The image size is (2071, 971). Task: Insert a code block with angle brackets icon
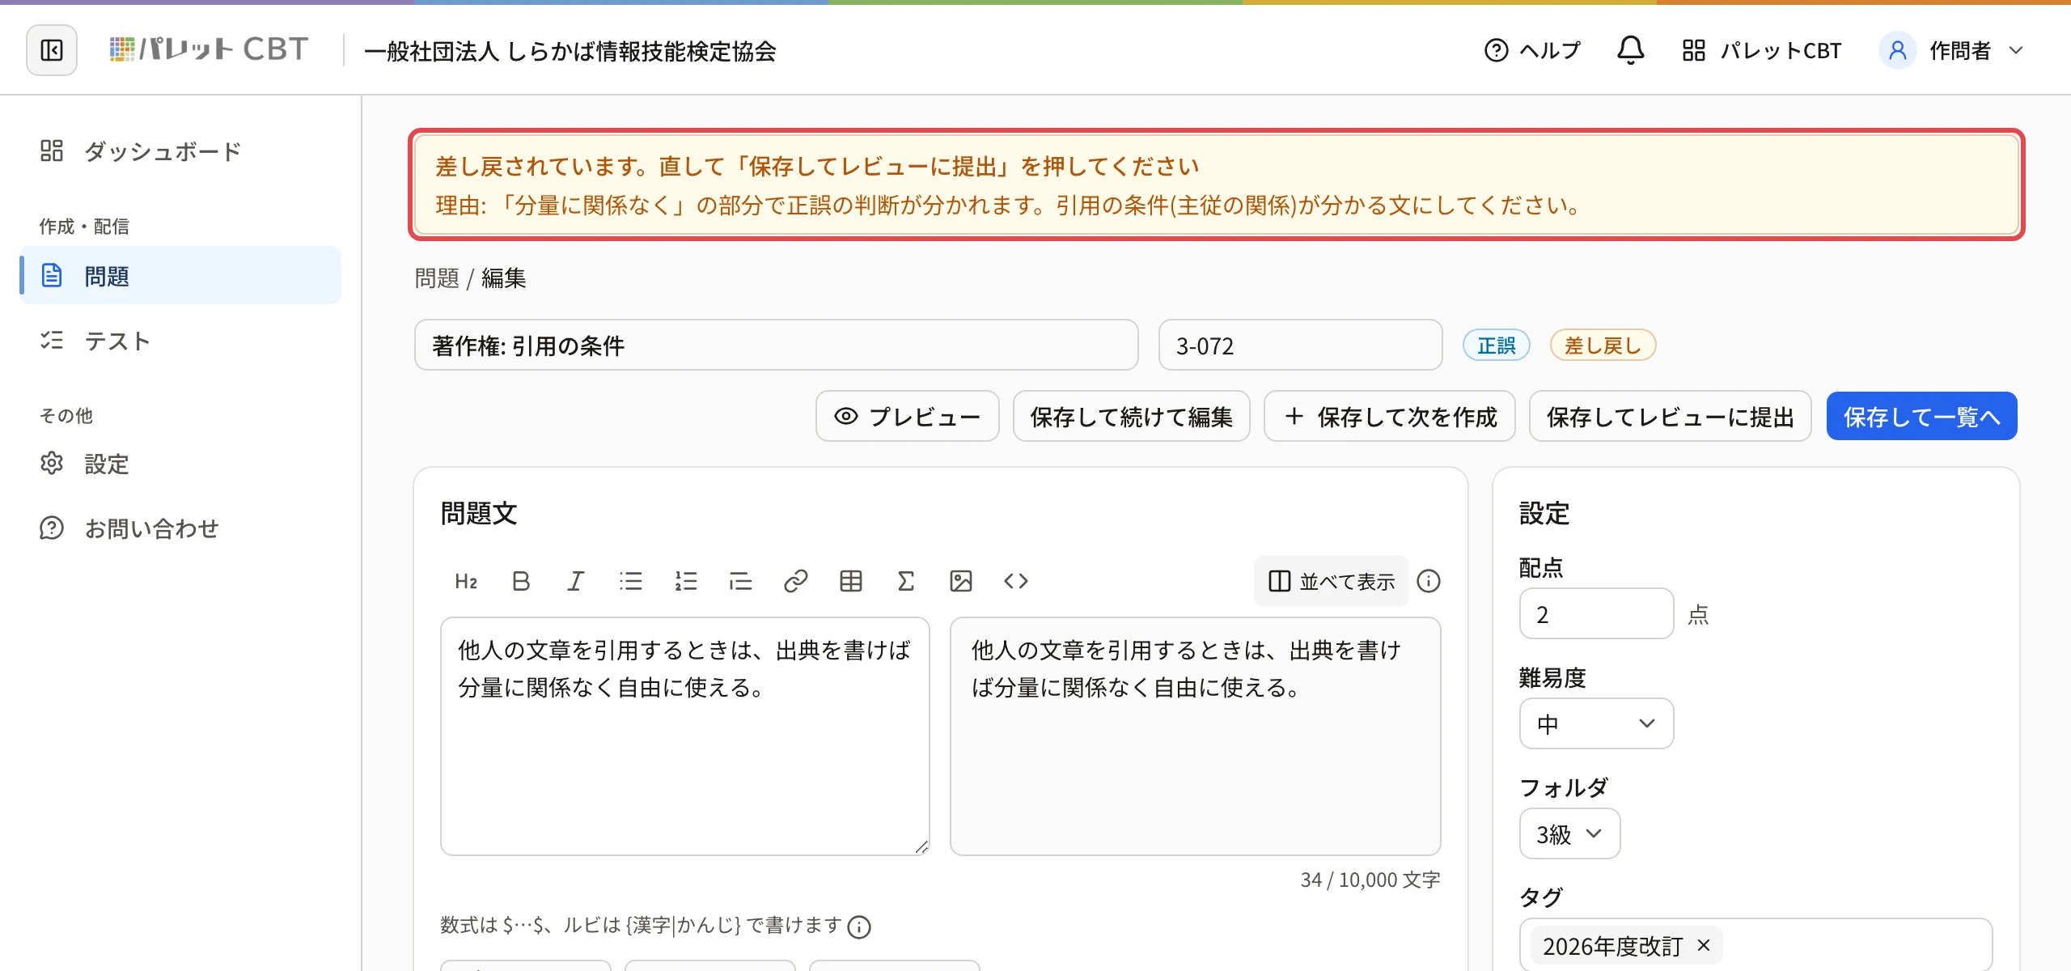tap(1016, 581)
